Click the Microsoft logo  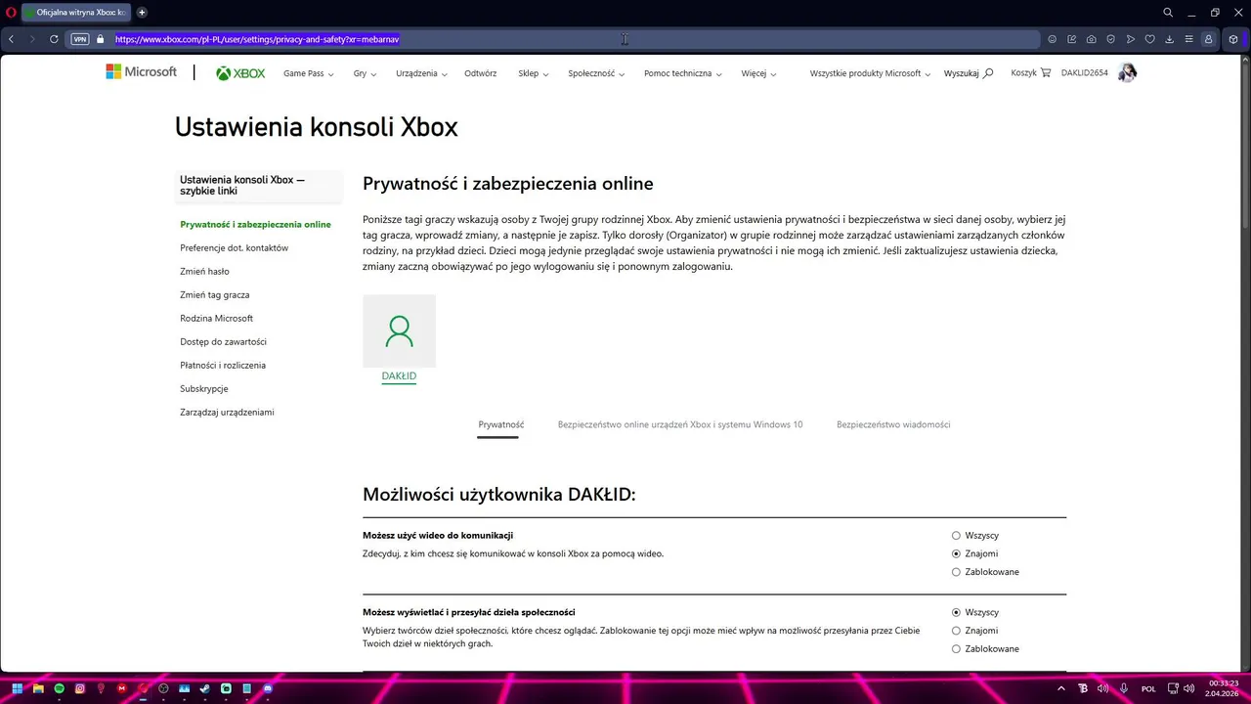tap(142, 72)
